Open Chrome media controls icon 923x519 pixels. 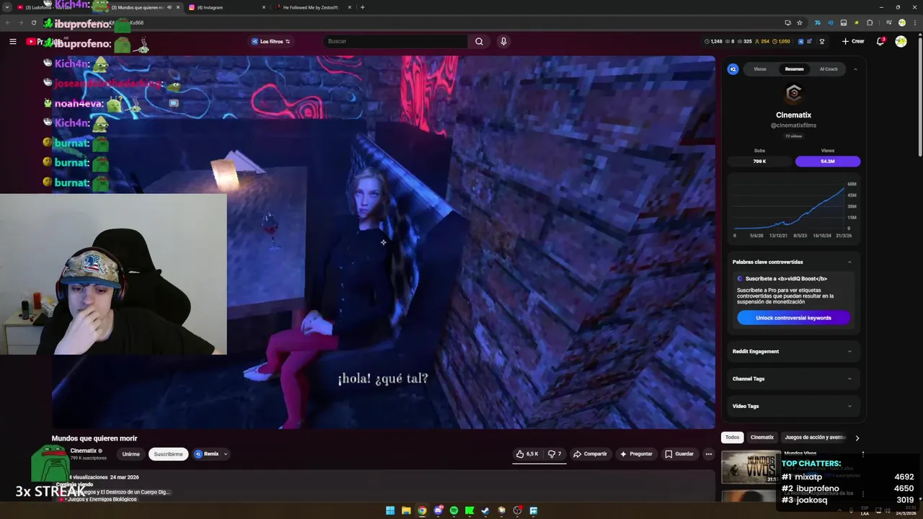tap(888, 22)
